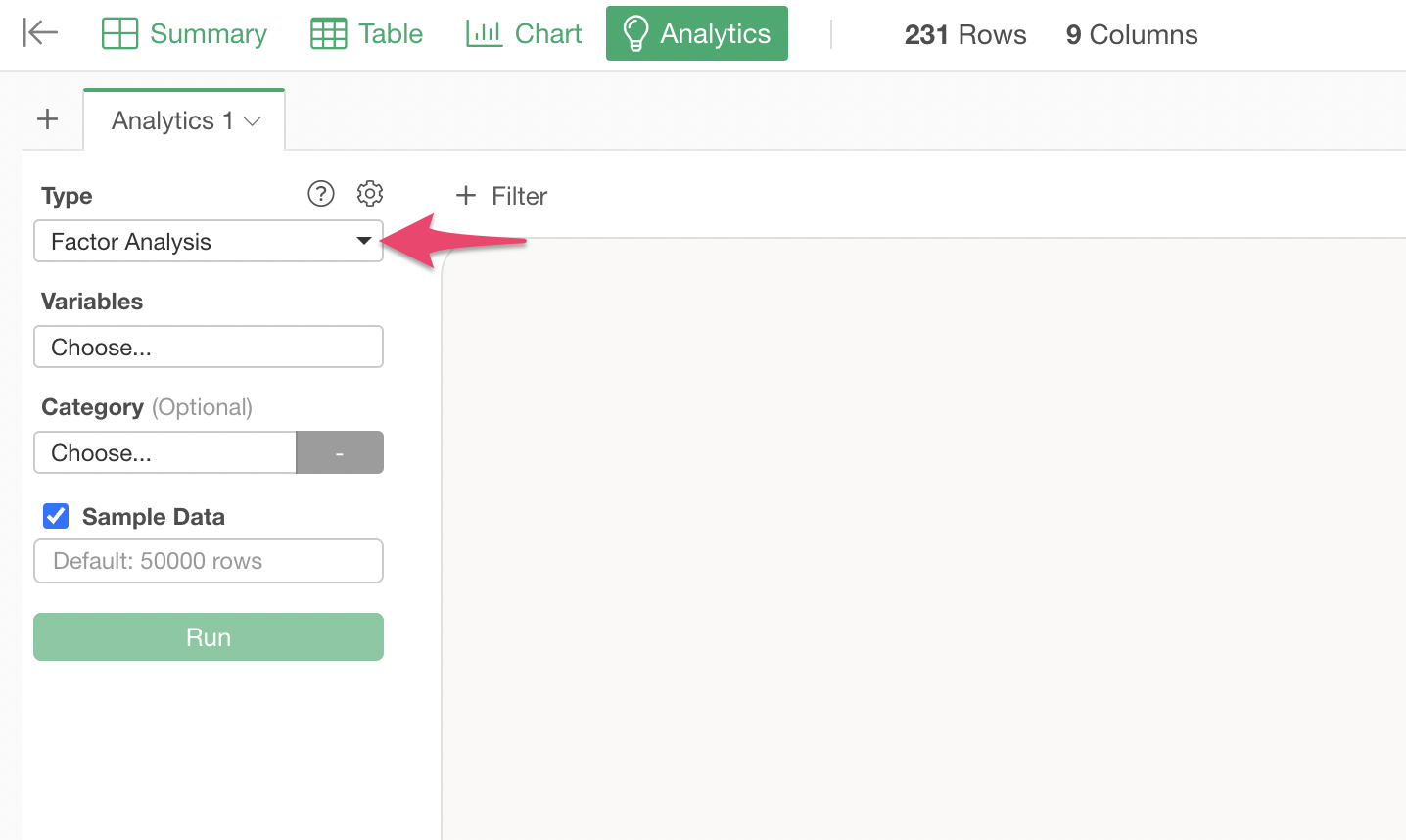Open the Variables Choose dropdown
The image size is (1406, 840).
tap(209, 347)
